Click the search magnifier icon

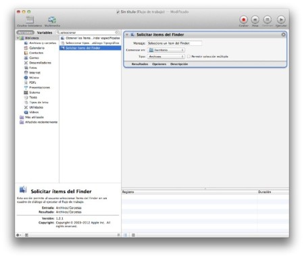(58, 32)
